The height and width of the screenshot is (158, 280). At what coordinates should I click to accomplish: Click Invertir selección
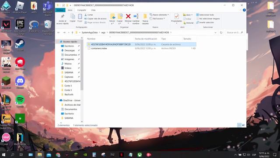[205, 22]
